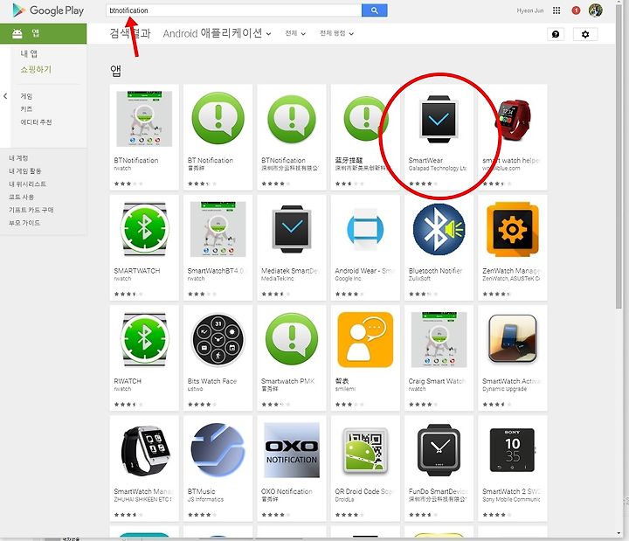Click the ZulkSoft developer name
Screen dimensions: 629x541
(x=419, y=279)
